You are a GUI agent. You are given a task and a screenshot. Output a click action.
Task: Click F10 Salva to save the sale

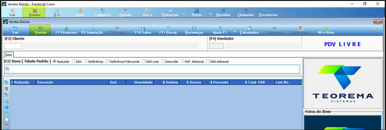pyautogui.click(x=143, y=30)
